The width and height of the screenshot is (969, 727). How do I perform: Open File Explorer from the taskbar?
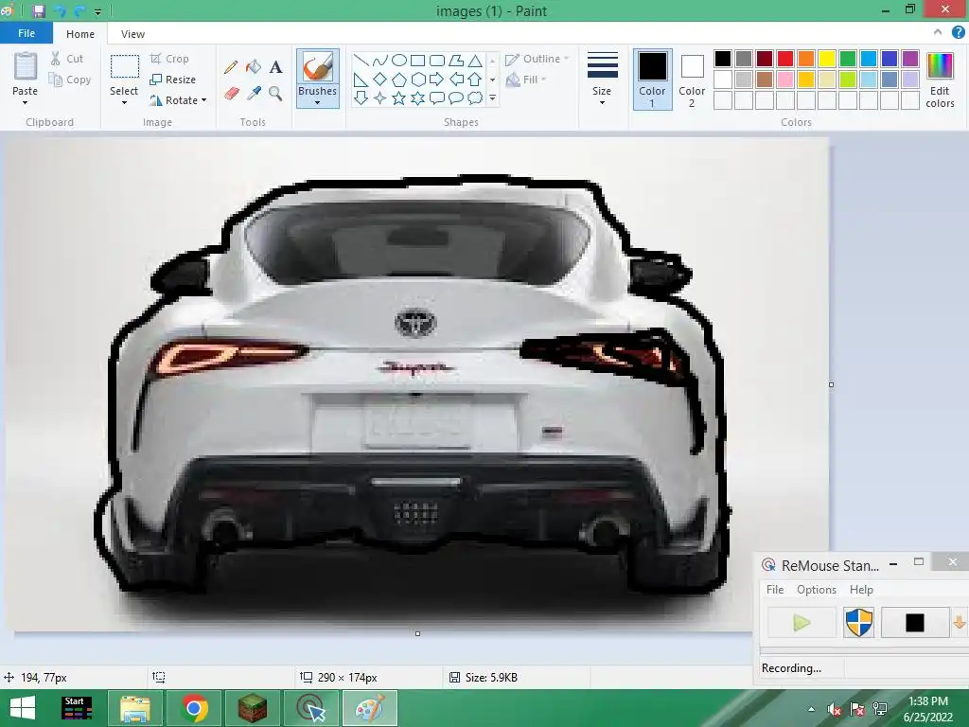coord(134,708)
